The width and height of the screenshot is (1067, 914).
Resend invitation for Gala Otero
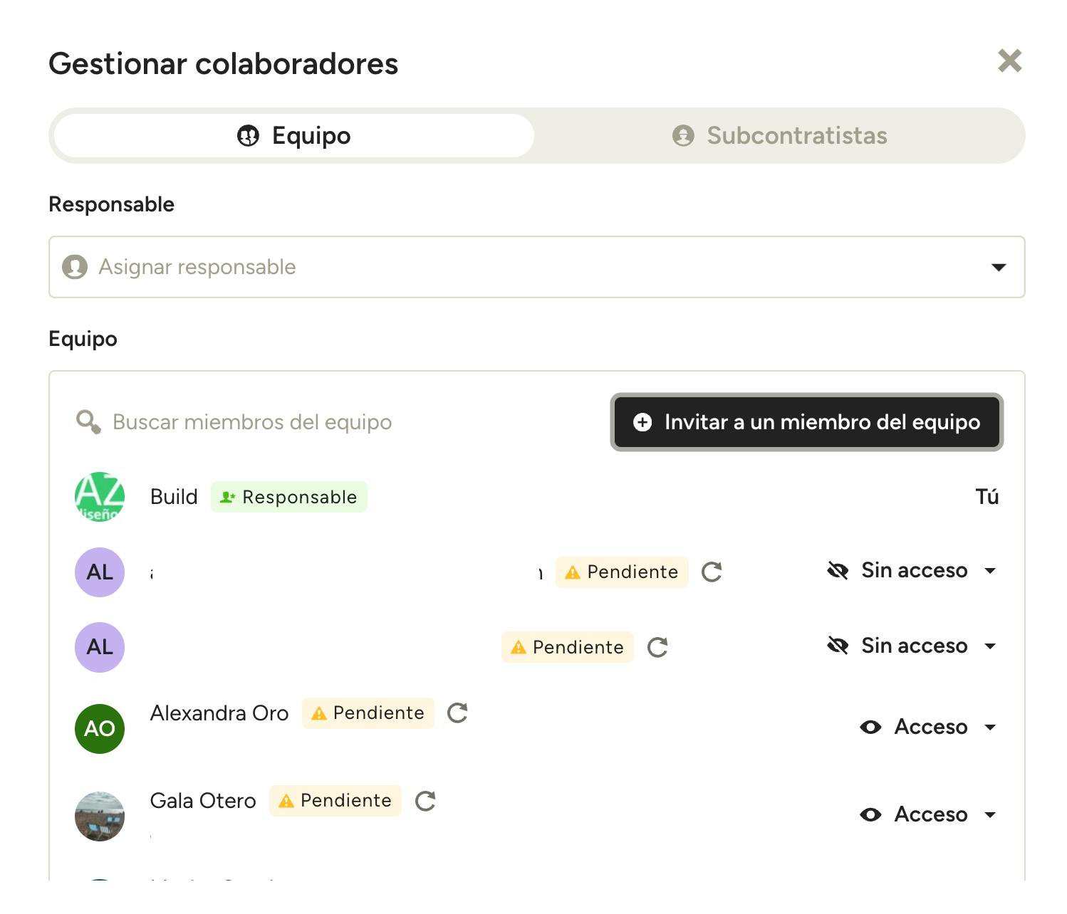point(425,801)
